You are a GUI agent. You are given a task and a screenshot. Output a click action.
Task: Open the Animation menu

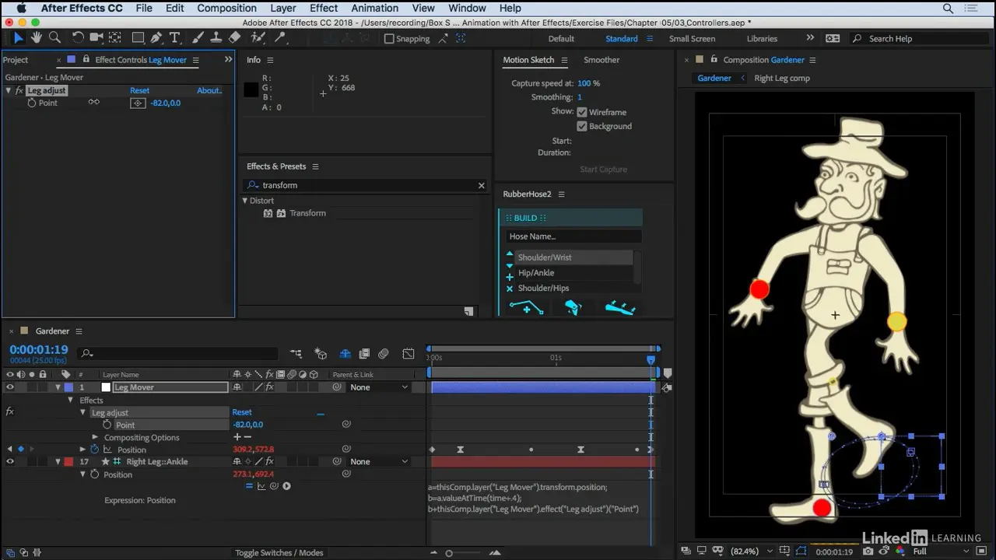click(x=375, y=8)
